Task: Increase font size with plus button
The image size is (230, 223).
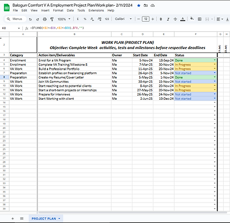Action: [x=153, y=19]
